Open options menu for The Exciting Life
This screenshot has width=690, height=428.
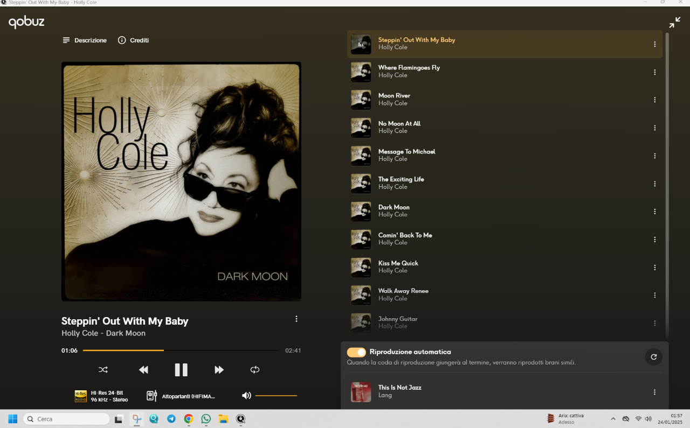pos(655,184)
